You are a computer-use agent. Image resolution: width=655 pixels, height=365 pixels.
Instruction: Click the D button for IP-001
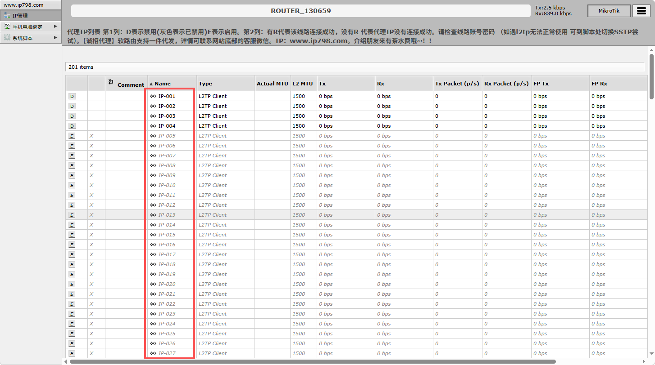[x=72, y=96]
